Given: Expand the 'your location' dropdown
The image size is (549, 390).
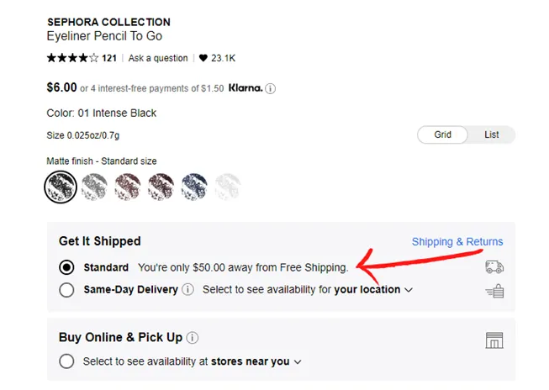Looking at the screenshot, I should 374,290.
